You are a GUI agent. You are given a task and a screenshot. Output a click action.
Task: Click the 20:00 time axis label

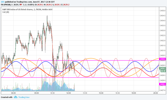click(x=156, y=93)
